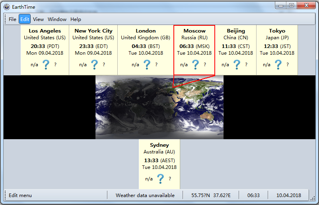Open the Help menu

coord(76,19)
